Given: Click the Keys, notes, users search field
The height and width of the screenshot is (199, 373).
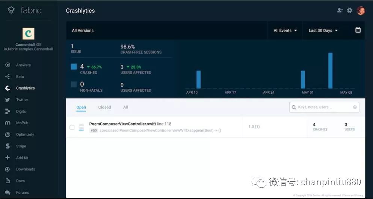Looking at the screenshot, I should [324, 107].
